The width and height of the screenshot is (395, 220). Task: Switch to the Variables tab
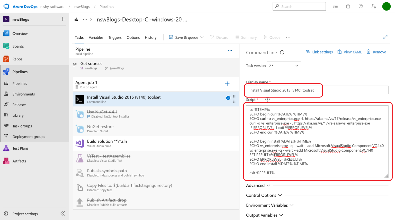click(x=96, y=37)
